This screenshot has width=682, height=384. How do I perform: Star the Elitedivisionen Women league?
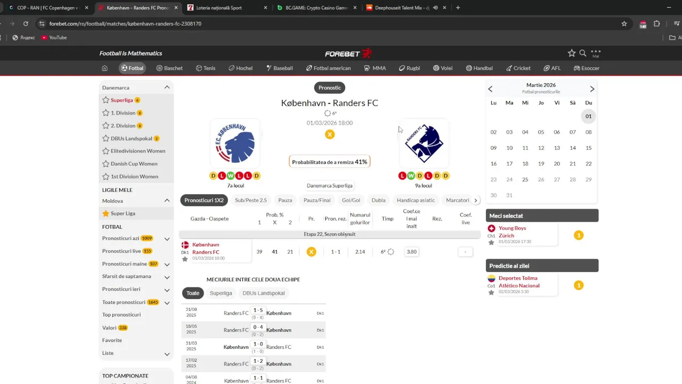tap(106, 151)
